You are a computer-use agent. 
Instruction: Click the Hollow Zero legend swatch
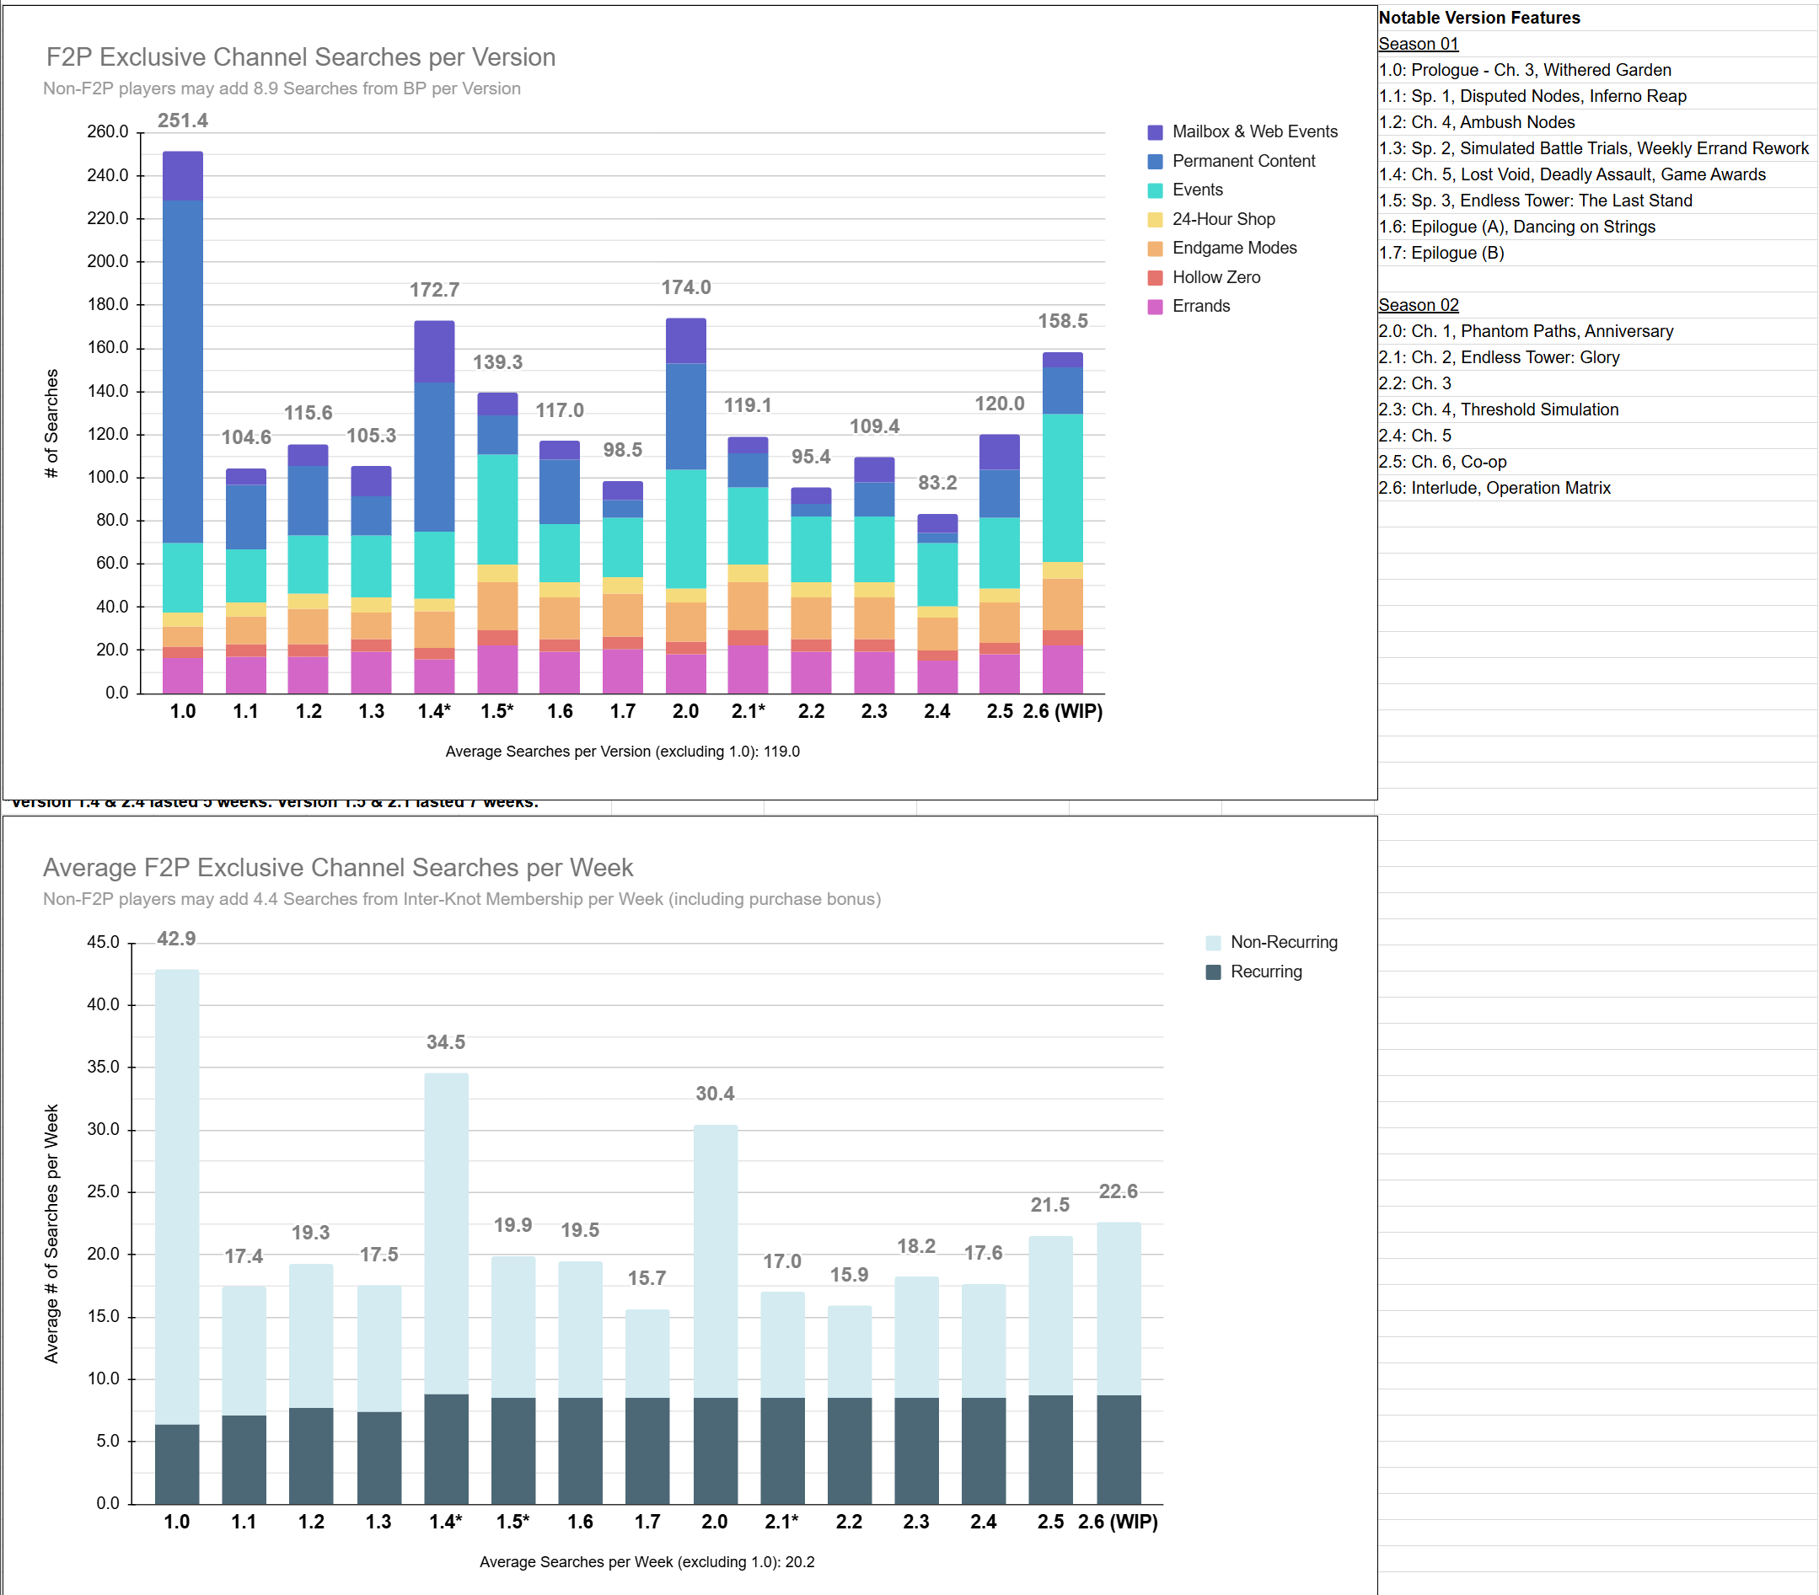coord(1155,277)
